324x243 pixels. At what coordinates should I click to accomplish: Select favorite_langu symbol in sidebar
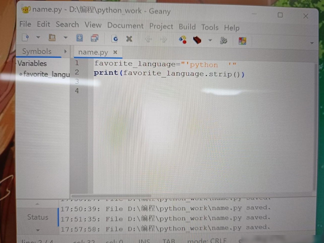[46, 74]
